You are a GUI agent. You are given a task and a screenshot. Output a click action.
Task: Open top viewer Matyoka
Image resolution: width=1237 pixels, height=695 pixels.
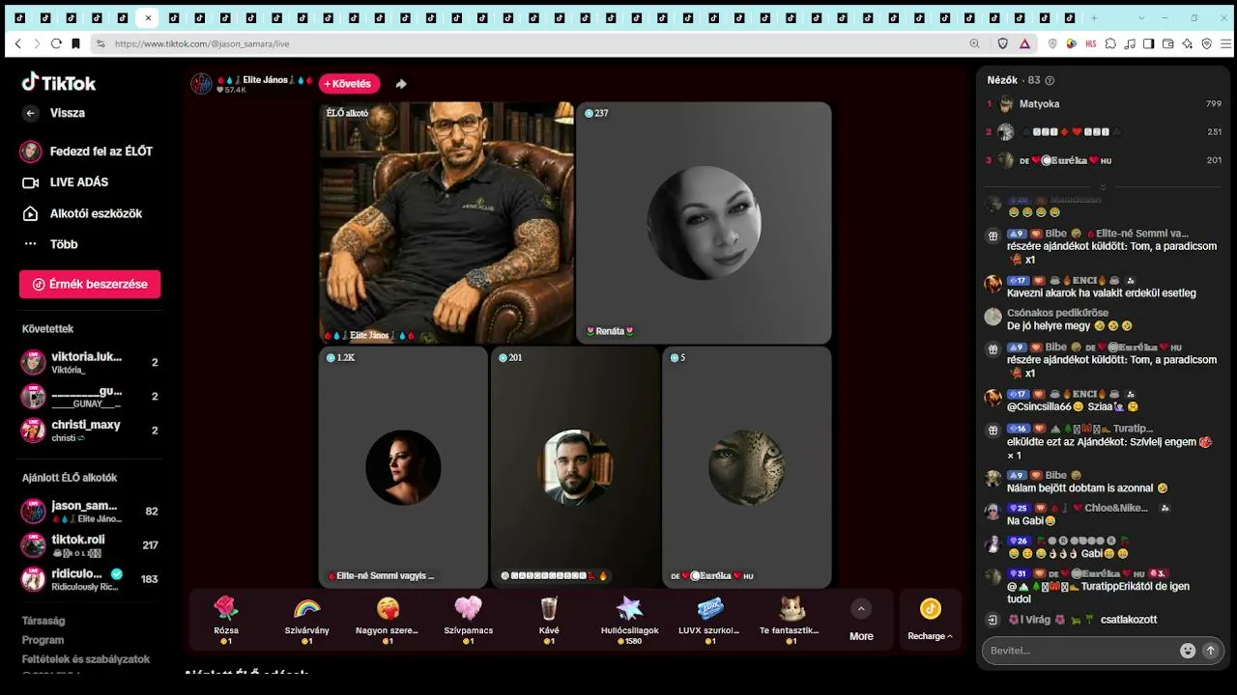pyautogui.click(x=1105, y=104)
